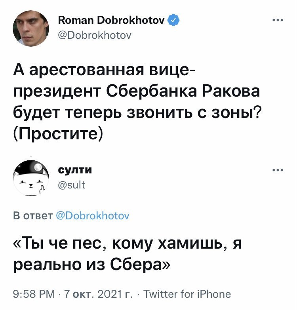Click the "В ответ" label

(33, 216)
